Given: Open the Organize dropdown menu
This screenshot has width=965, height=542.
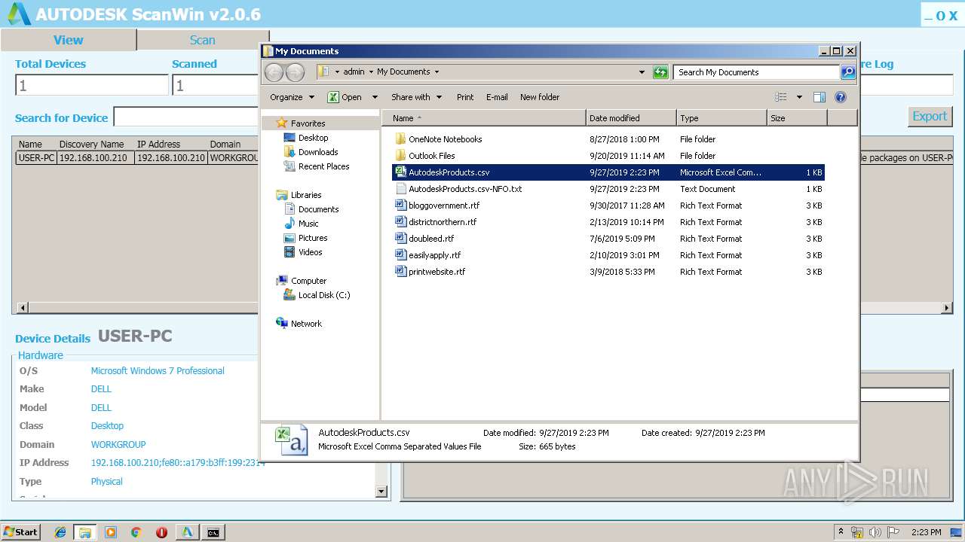Looking at the screenshot, I should coord(293,97).
